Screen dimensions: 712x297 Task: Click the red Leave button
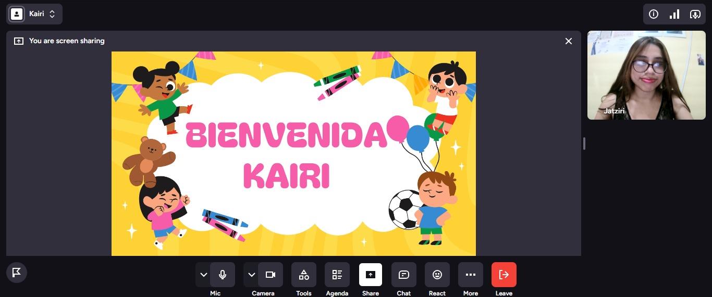(504, 275)
